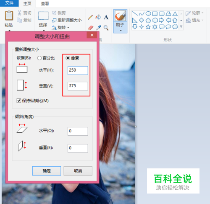Close the Resize and Skew dialog

(92, 35)
